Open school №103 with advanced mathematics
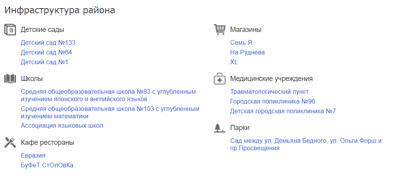The height and width of the screenshot is (179, 398). tap(110, 109)
